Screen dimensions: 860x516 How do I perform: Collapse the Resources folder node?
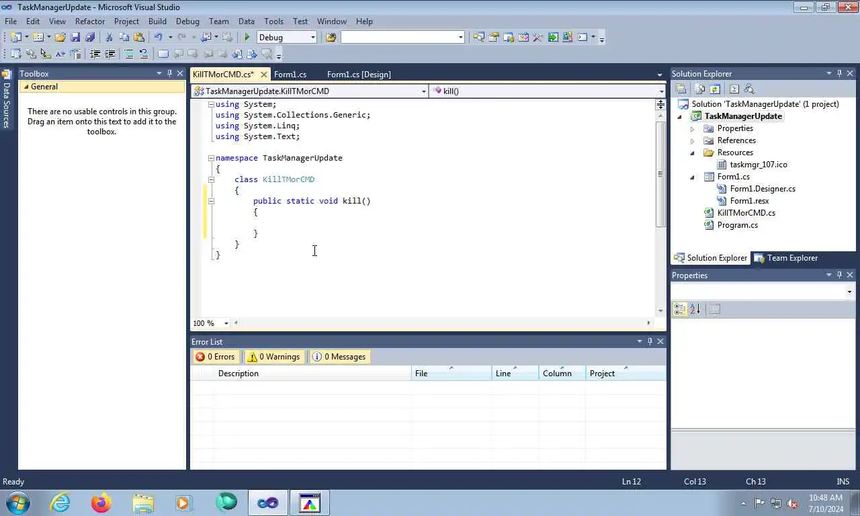click(693, 153)
